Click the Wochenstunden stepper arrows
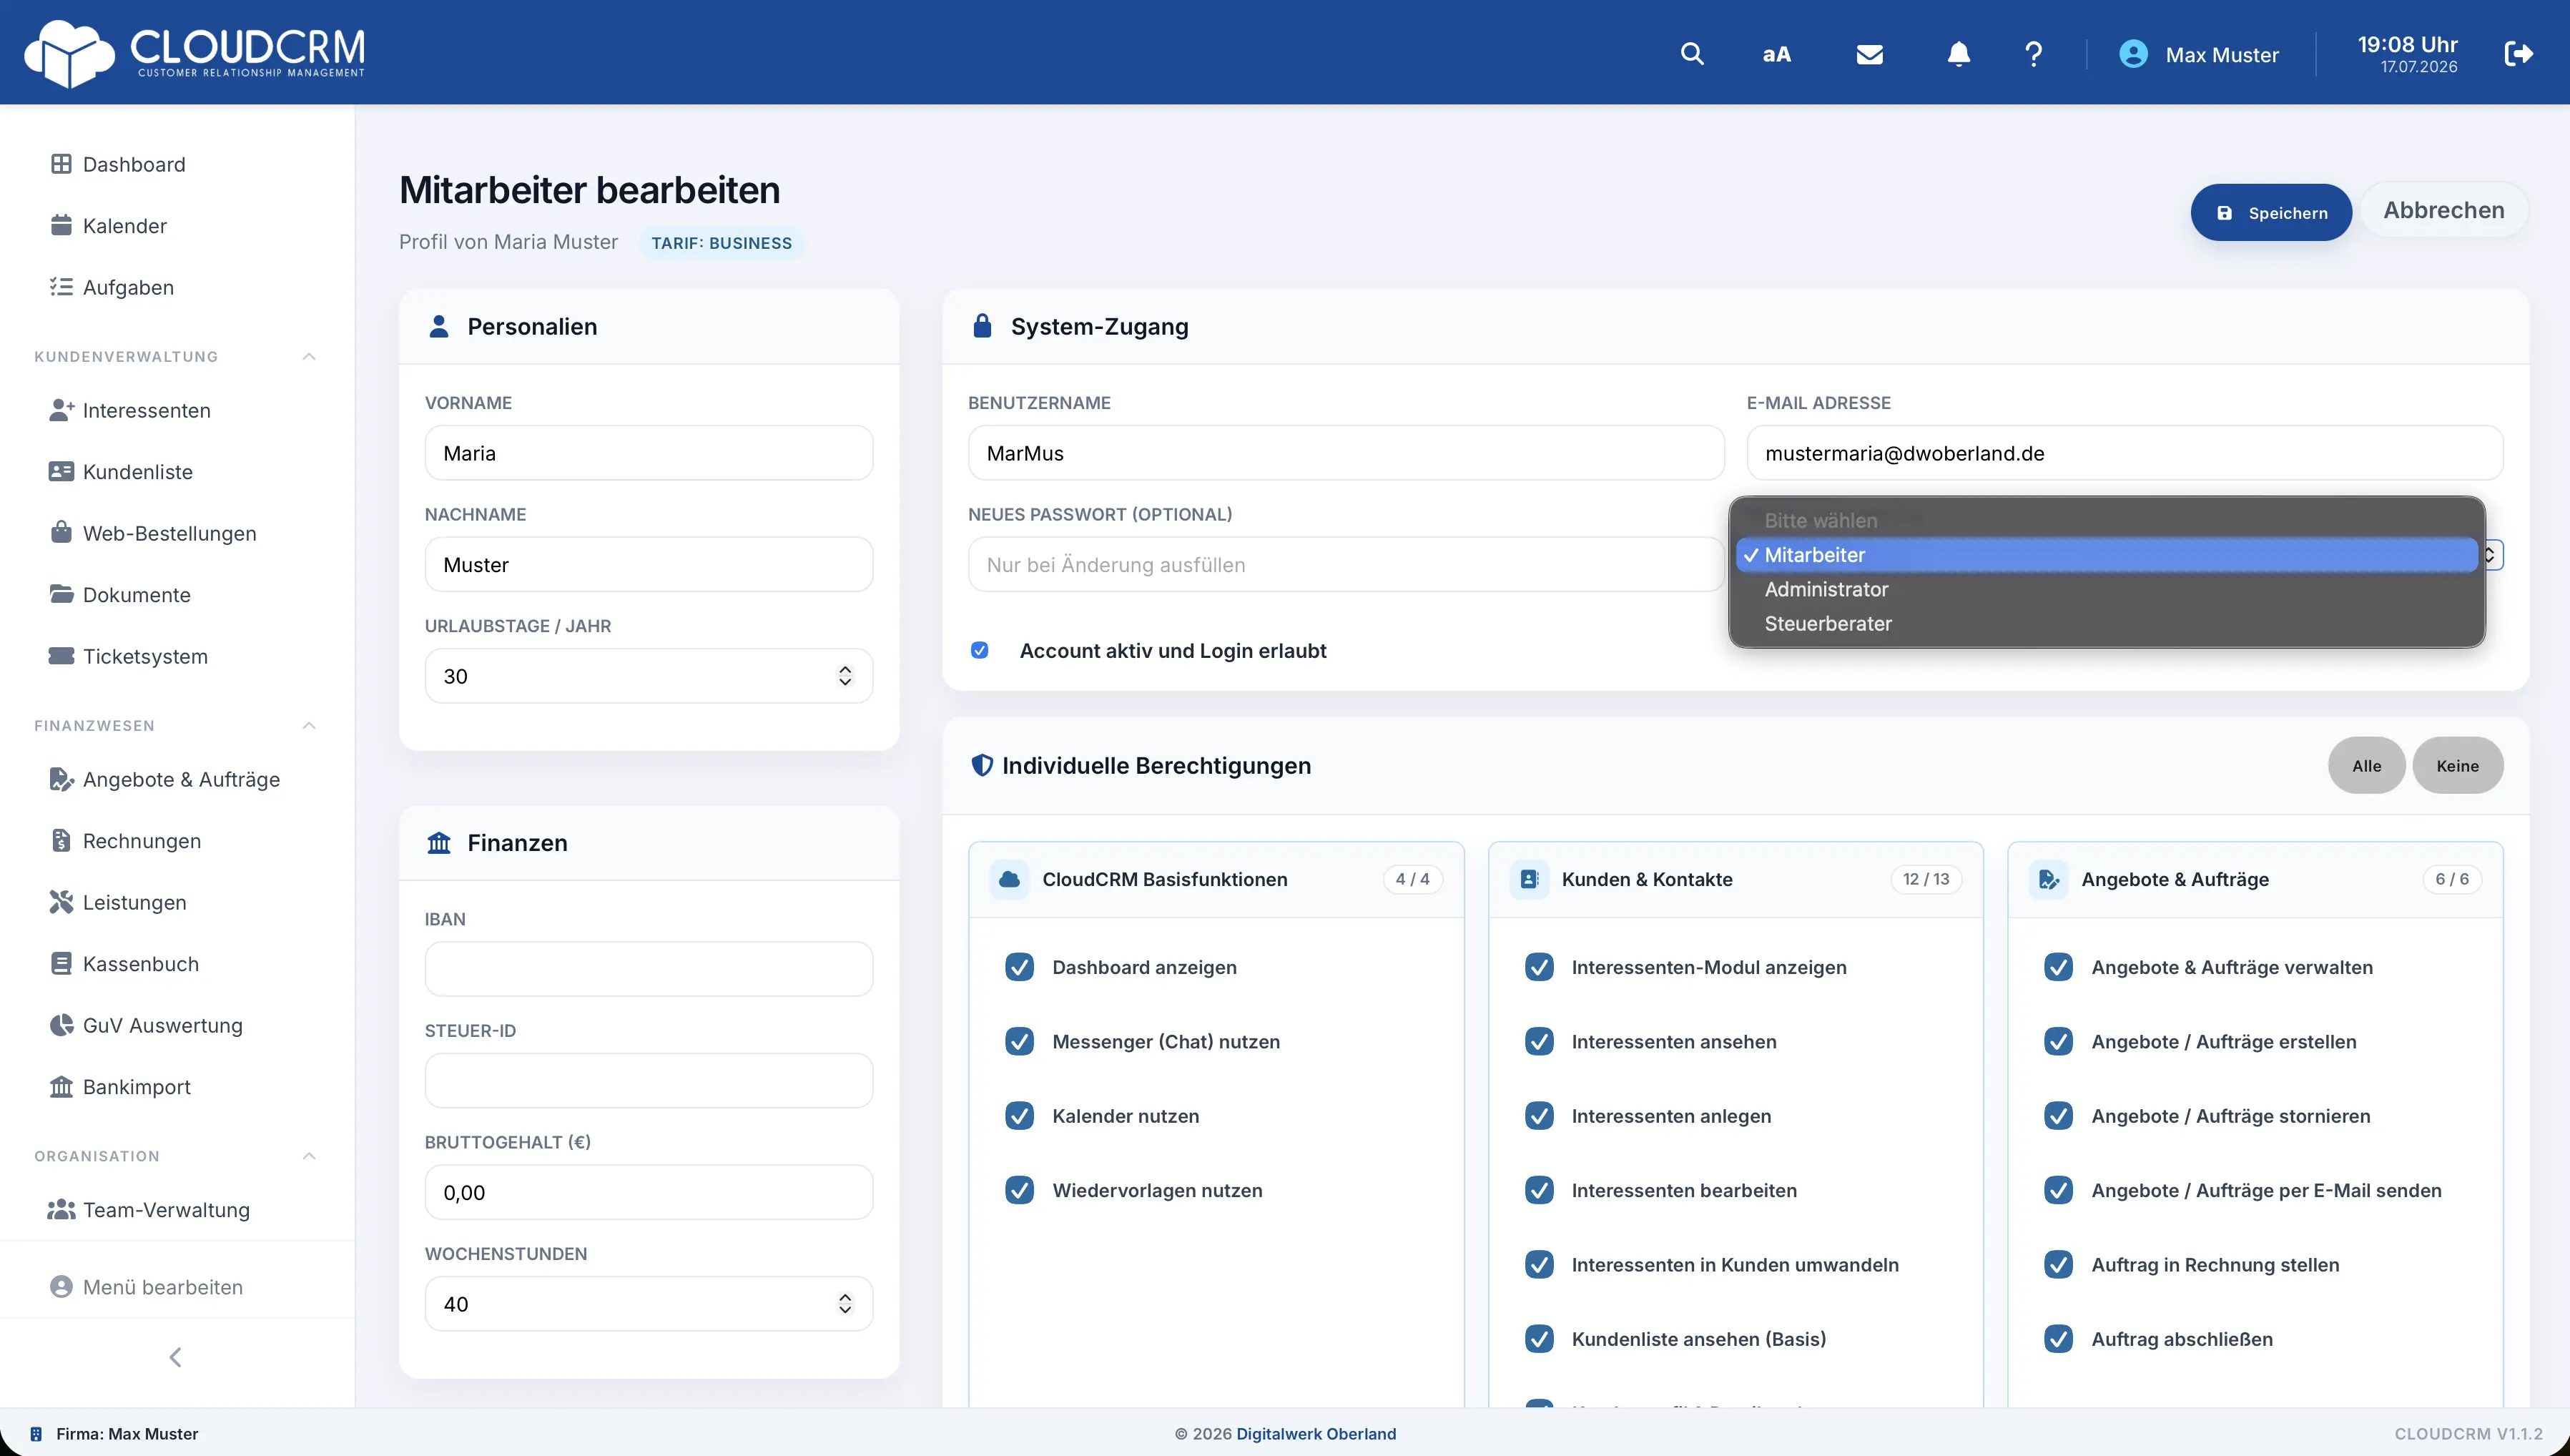The image size is (2570, 1456). coord(845,1304)
